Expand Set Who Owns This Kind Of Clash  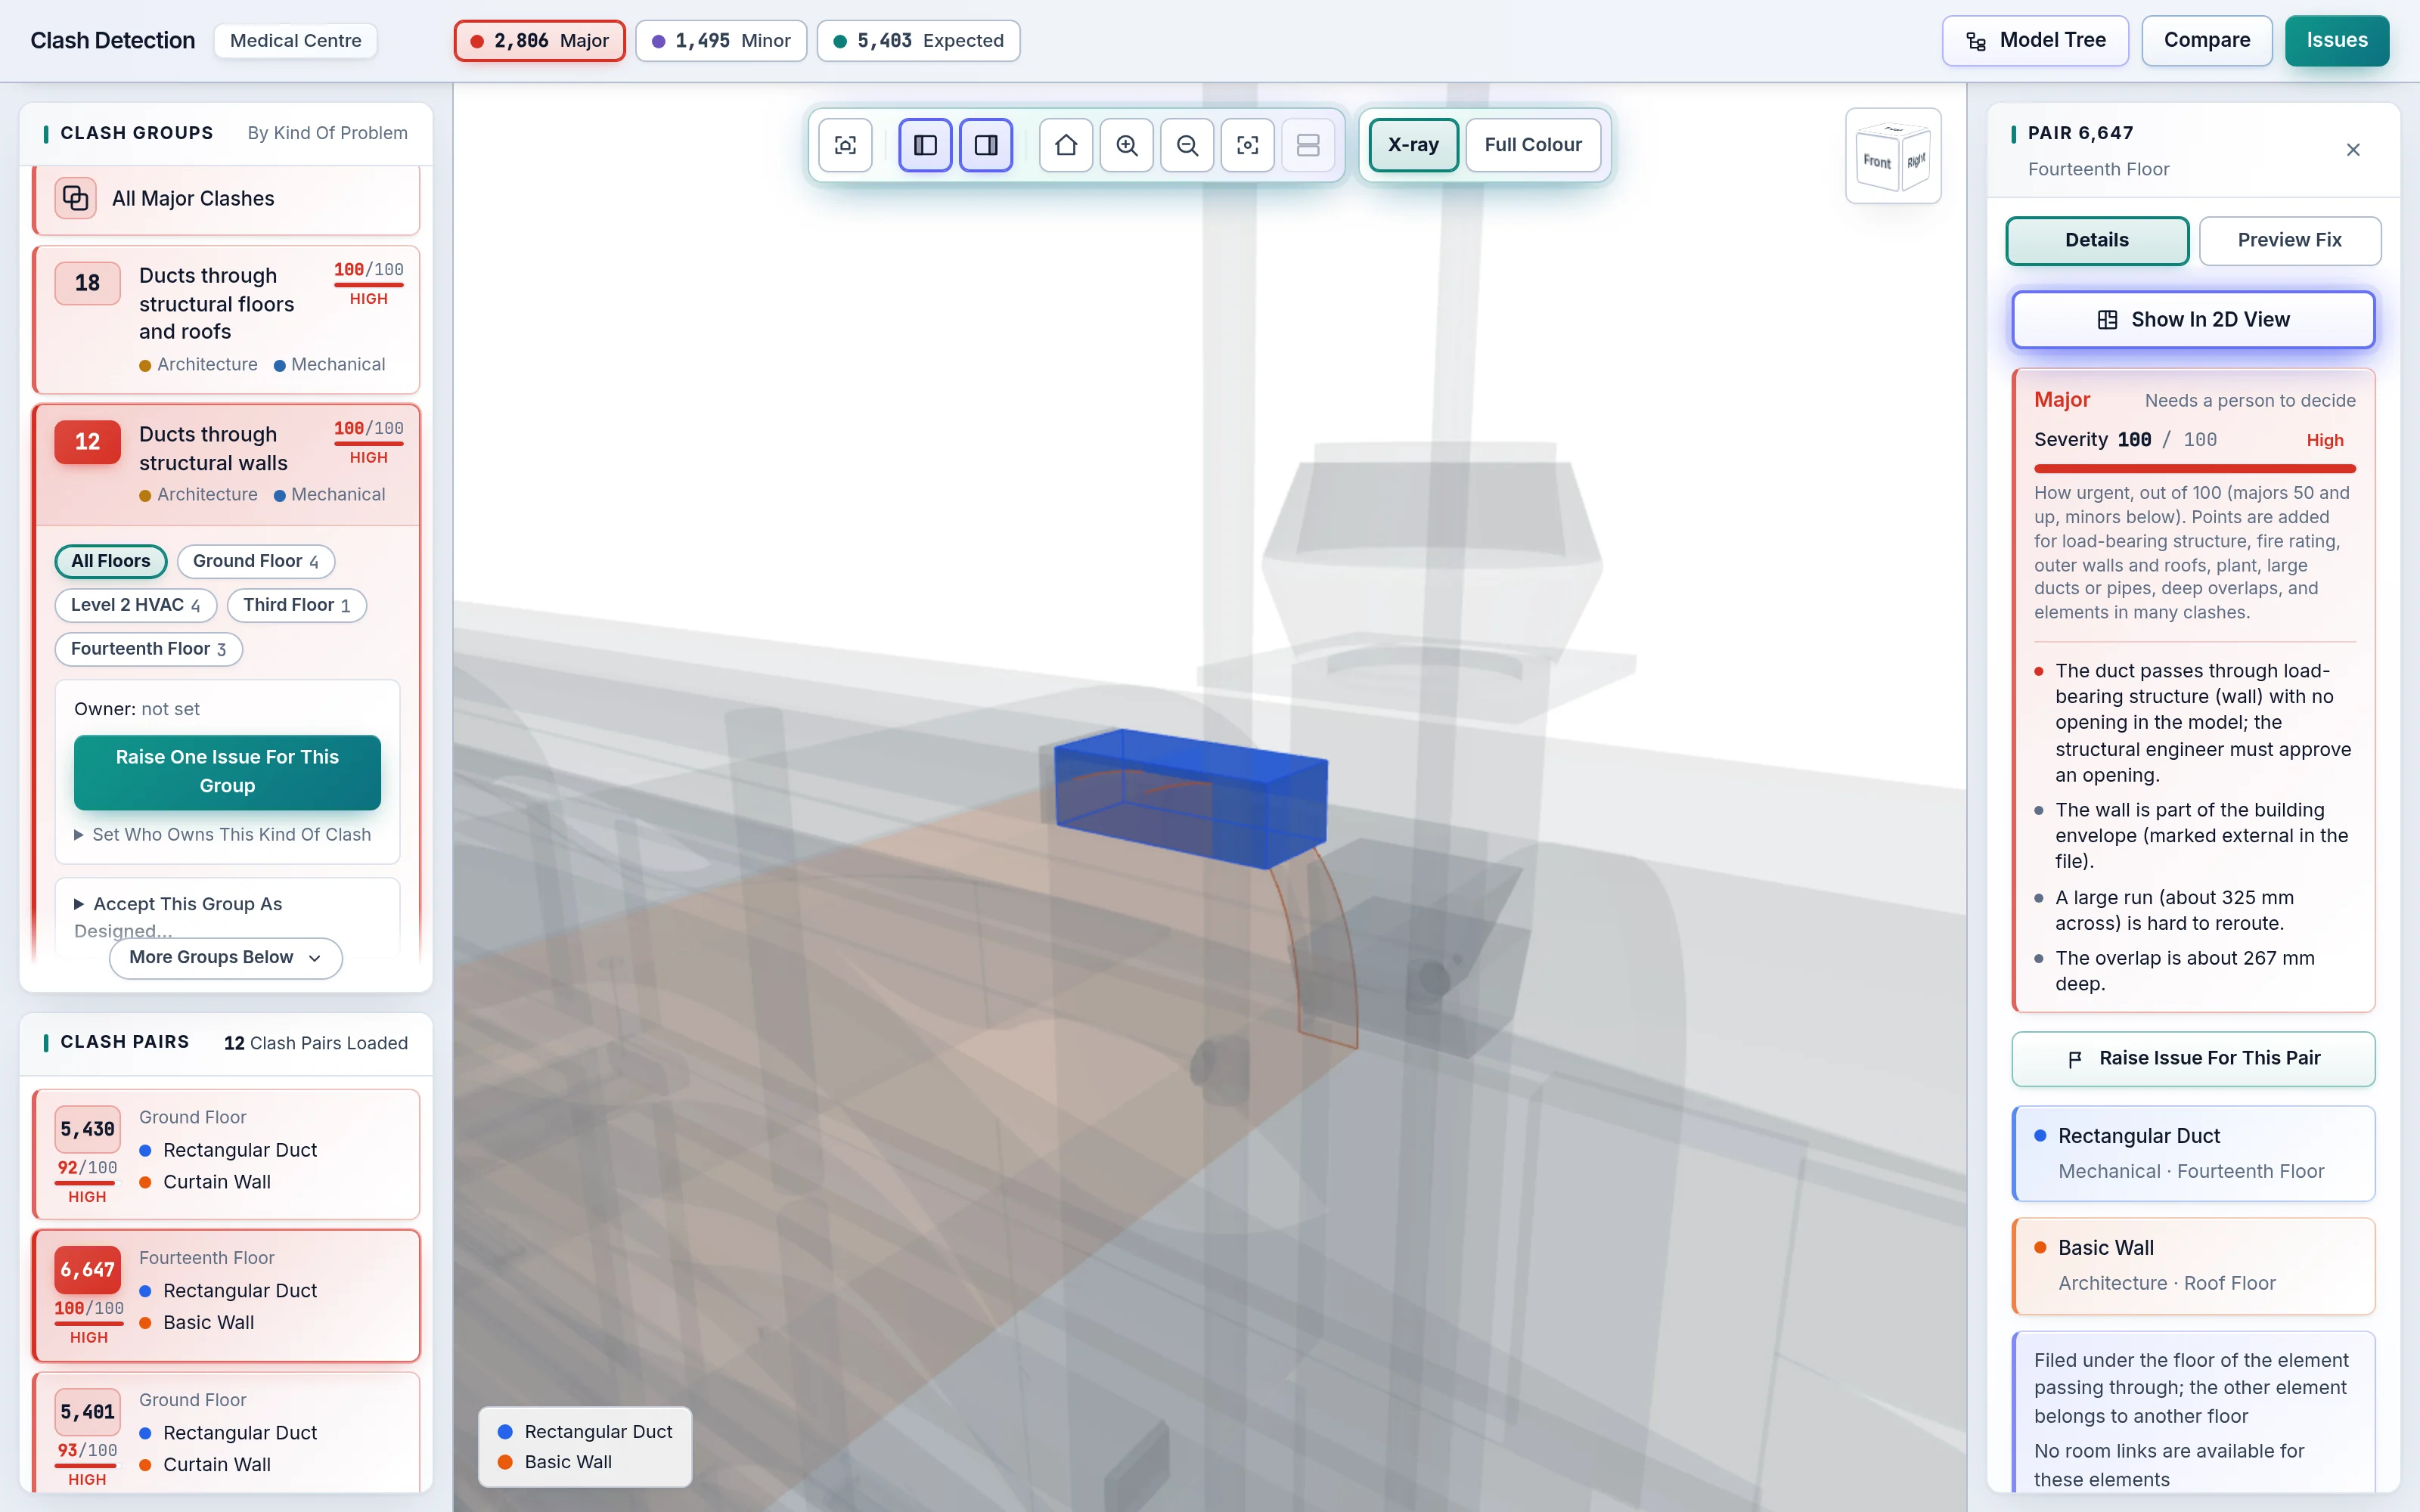pyautogui.click(x=223, y=835)
